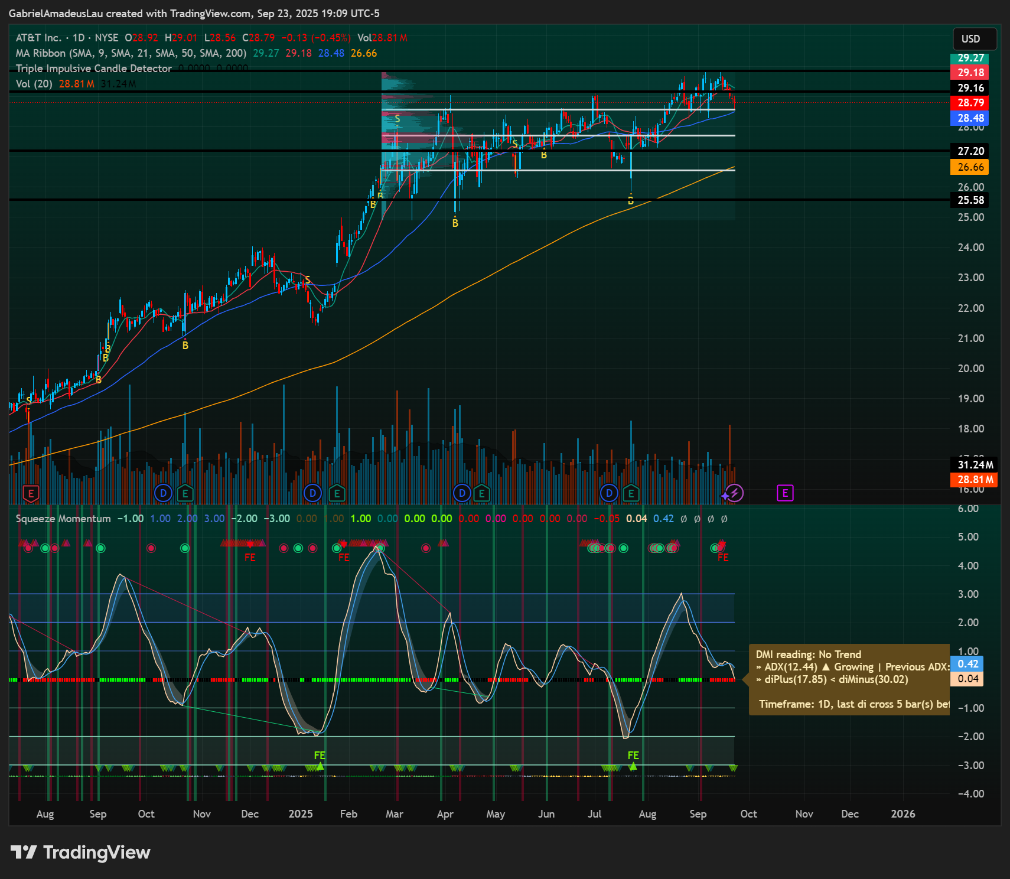
Task: Click the -0.13 (-0.45%) change text
Action: [x=315, y=38]
